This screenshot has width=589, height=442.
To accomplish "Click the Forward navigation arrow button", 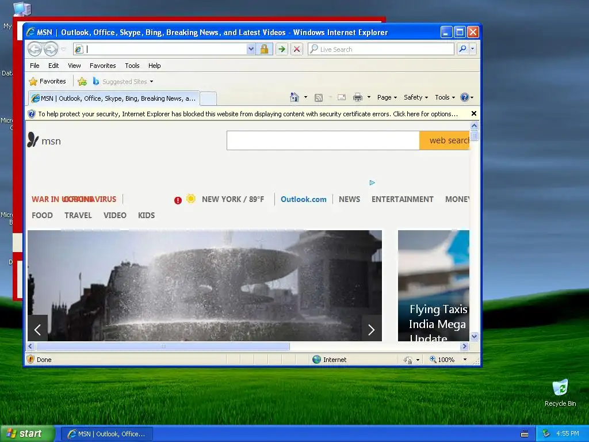I will tap(51, 49).
